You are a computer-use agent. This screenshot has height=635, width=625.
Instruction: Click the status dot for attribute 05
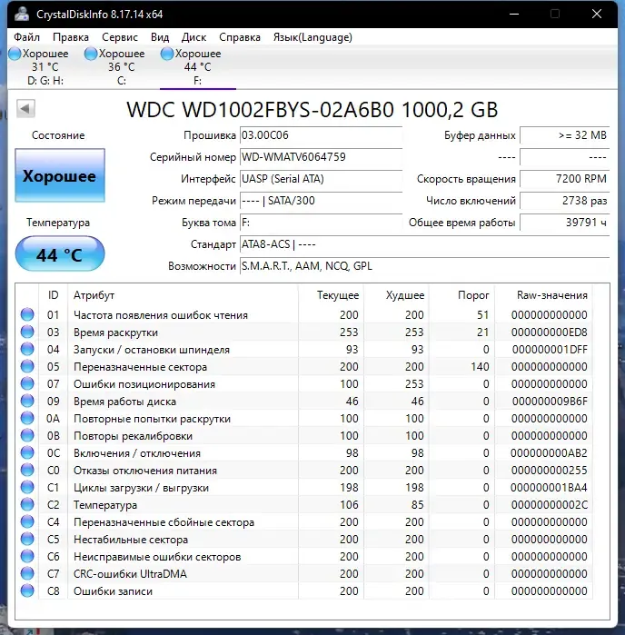tap(27, 366)
